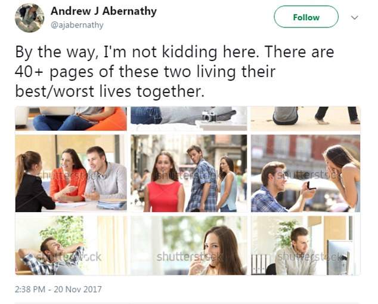Click the ring box in the proposal photo

(x=311, y=186)
